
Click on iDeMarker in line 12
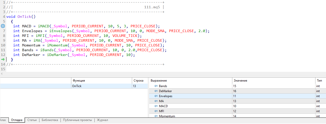coord(57,55)
